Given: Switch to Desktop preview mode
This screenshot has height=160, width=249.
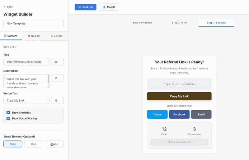Looking at the screenshot, I should pos(85,7).
